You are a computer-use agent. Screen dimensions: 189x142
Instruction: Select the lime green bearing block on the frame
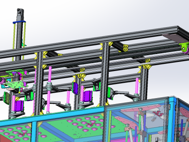184,47
